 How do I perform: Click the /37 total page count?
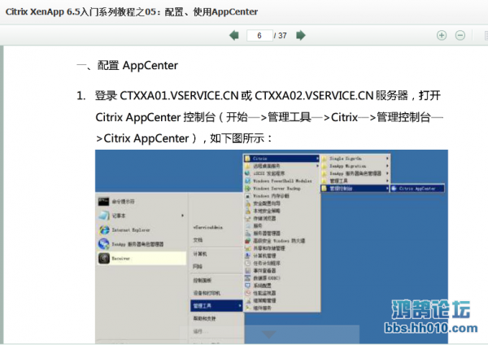[x=281, y=36]
